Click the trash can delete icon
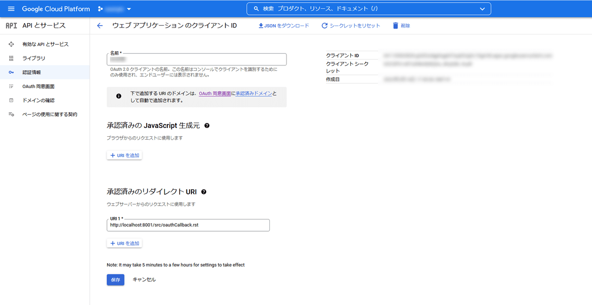 pyautogui.click(x=395, y=26)
